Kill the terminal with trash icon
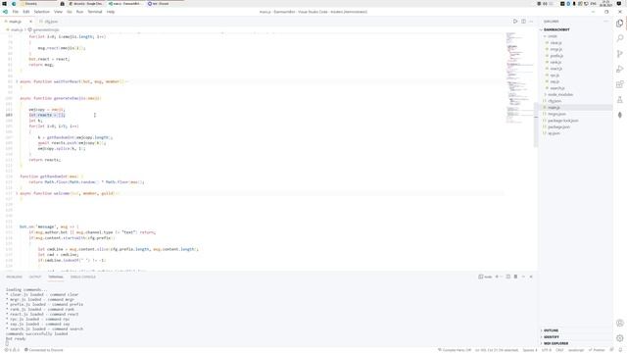 point(516,277)
